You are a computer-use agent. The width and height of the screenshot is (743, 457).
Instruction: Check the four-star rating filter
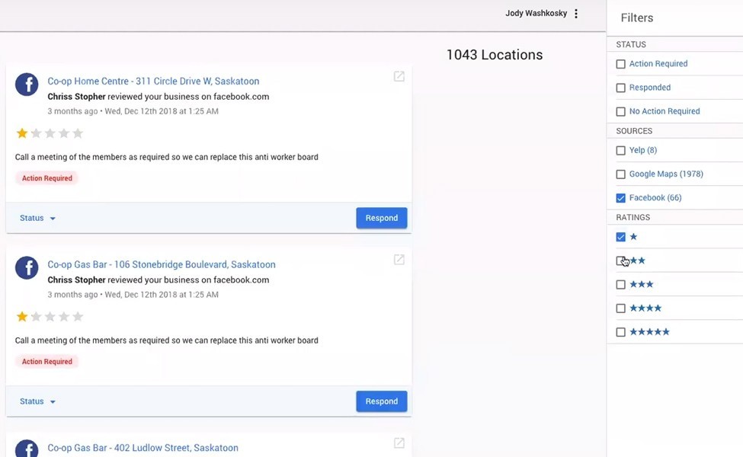point(621,308)
